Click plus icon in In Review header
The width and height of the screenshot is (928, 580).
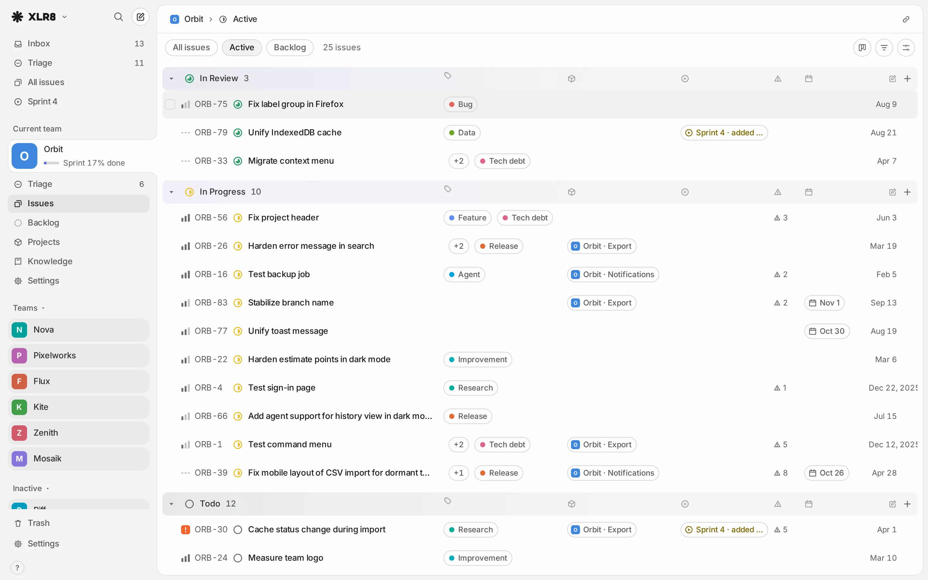tap(907, 79)
